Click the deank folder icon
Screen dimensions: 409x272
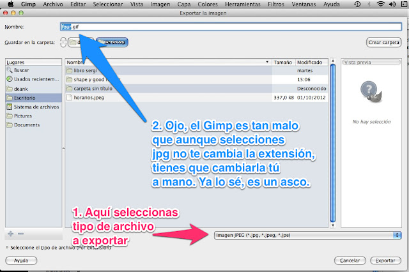[x=10, y=89]
